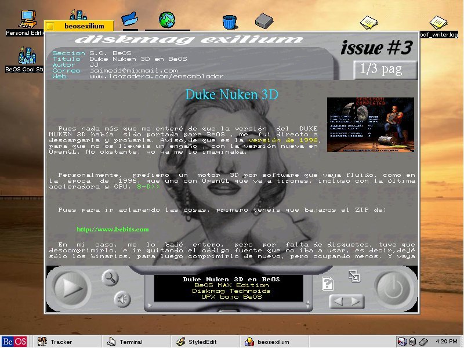Screen dimensions: 464x348
Task: Select article "BeOS MAX Edition" in list
Action: (x=231, y=285)
